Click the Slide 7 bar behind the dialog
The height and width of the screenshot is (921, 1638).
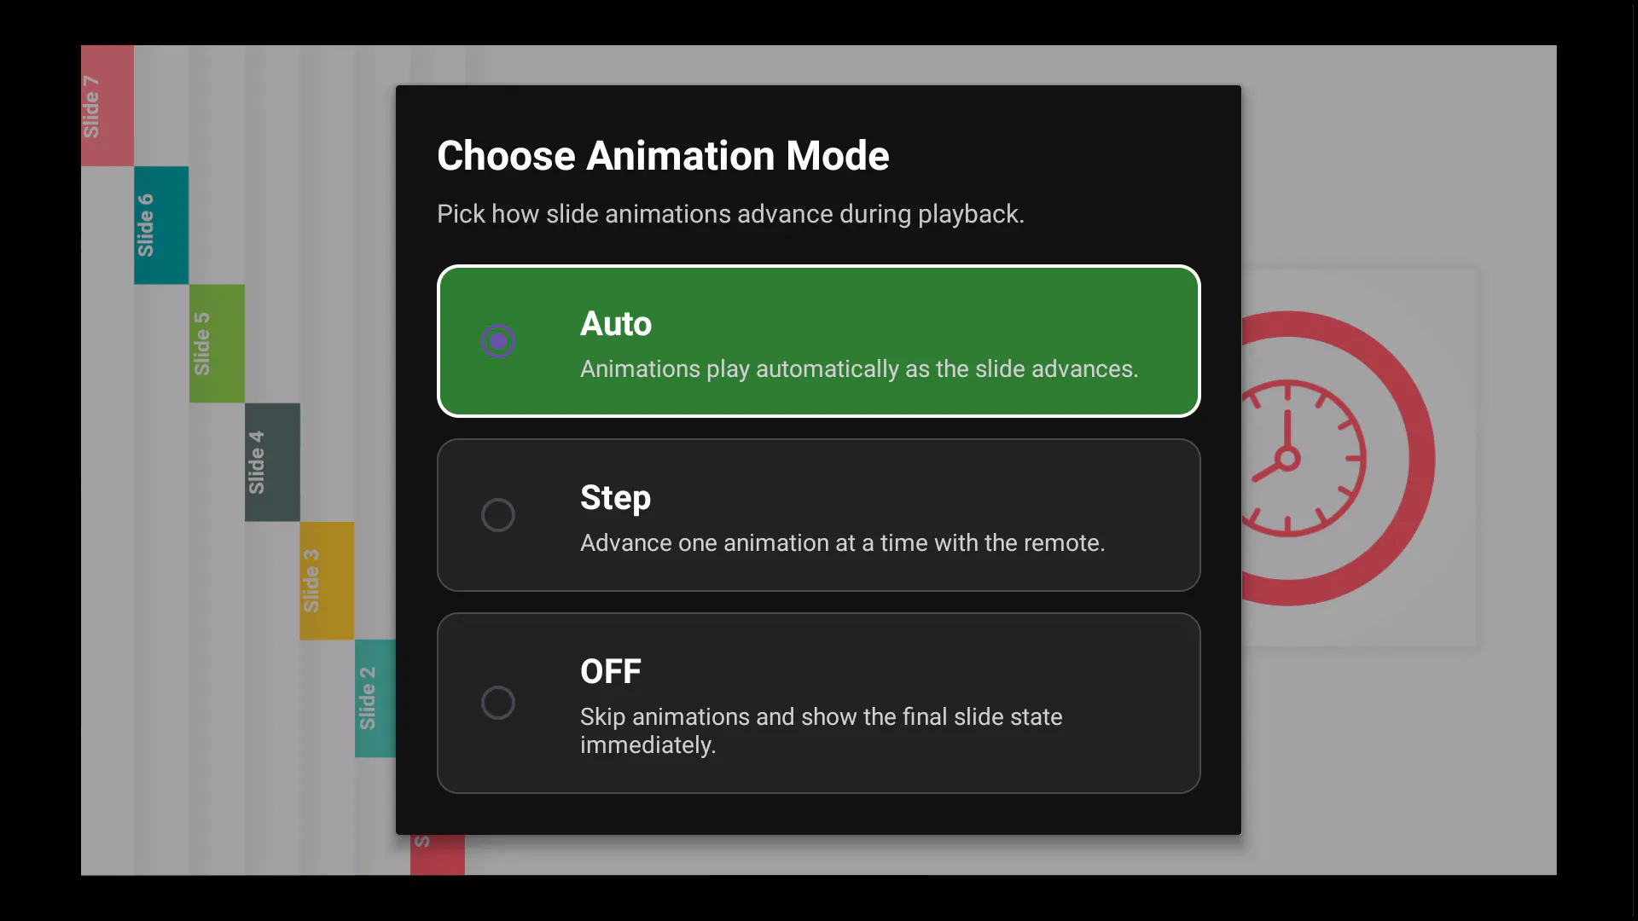point(107,106)
